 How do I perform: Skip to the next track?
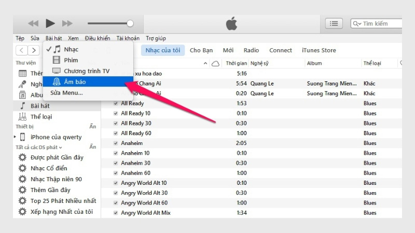(67, 23)
